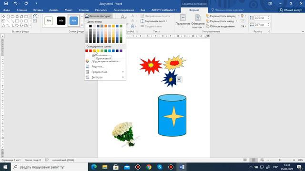Open the Дизайн tab
This screenshot has height=171, width=305.
coord(54,10)
